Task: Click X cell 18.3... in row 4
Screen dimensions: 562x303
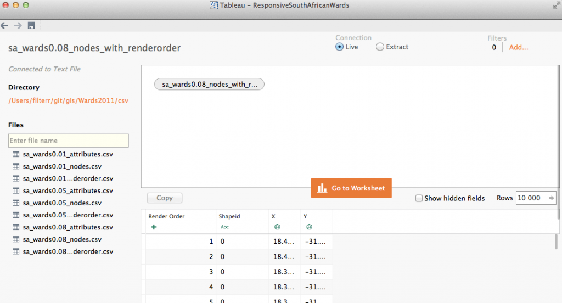Action: click(x=285, y=287)
